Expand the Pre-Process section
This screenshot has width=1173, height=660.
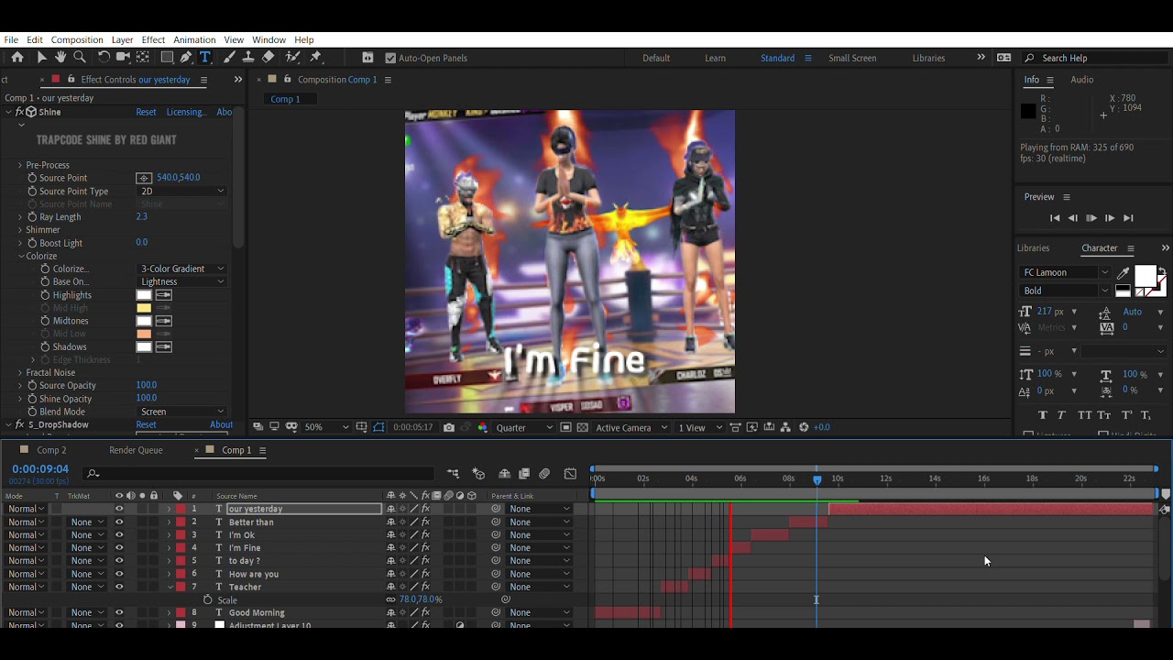coord(20,165)
